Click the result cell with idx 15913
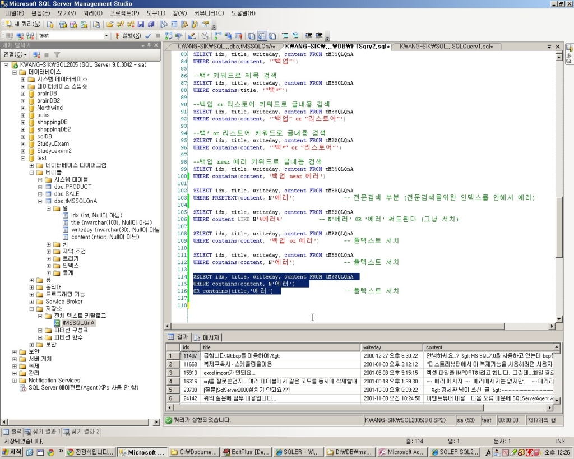 pos(190,373)
